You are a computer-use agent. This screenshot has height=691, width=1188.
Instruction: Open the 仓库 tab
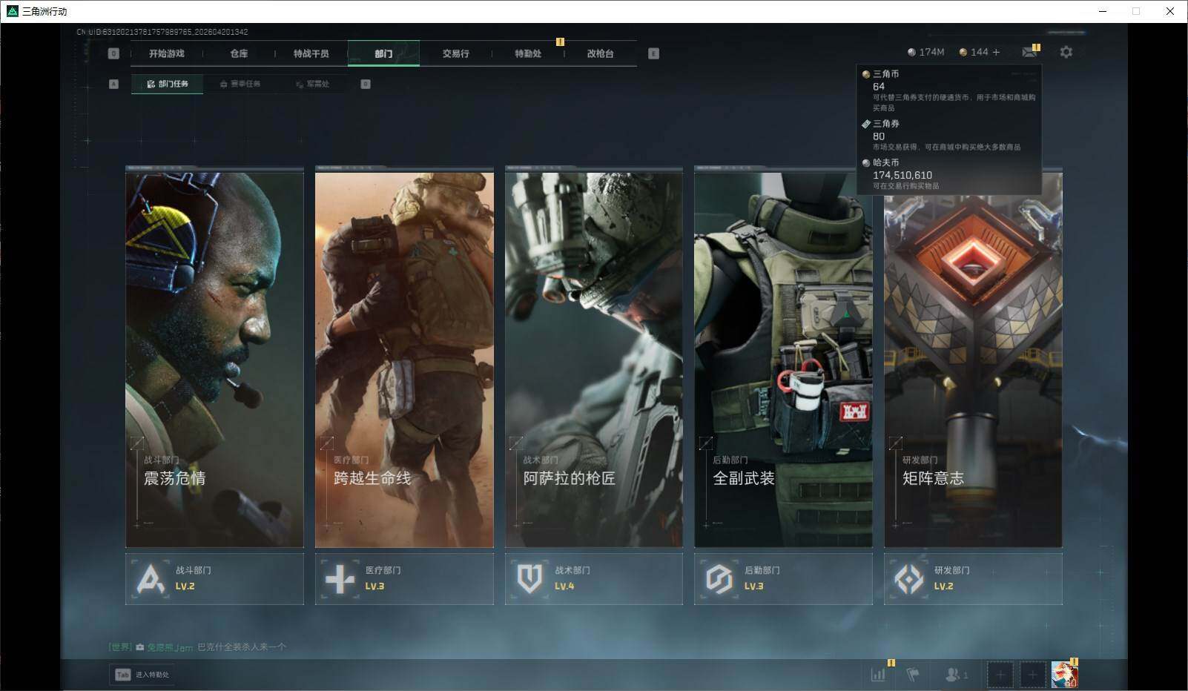(239, 53)
